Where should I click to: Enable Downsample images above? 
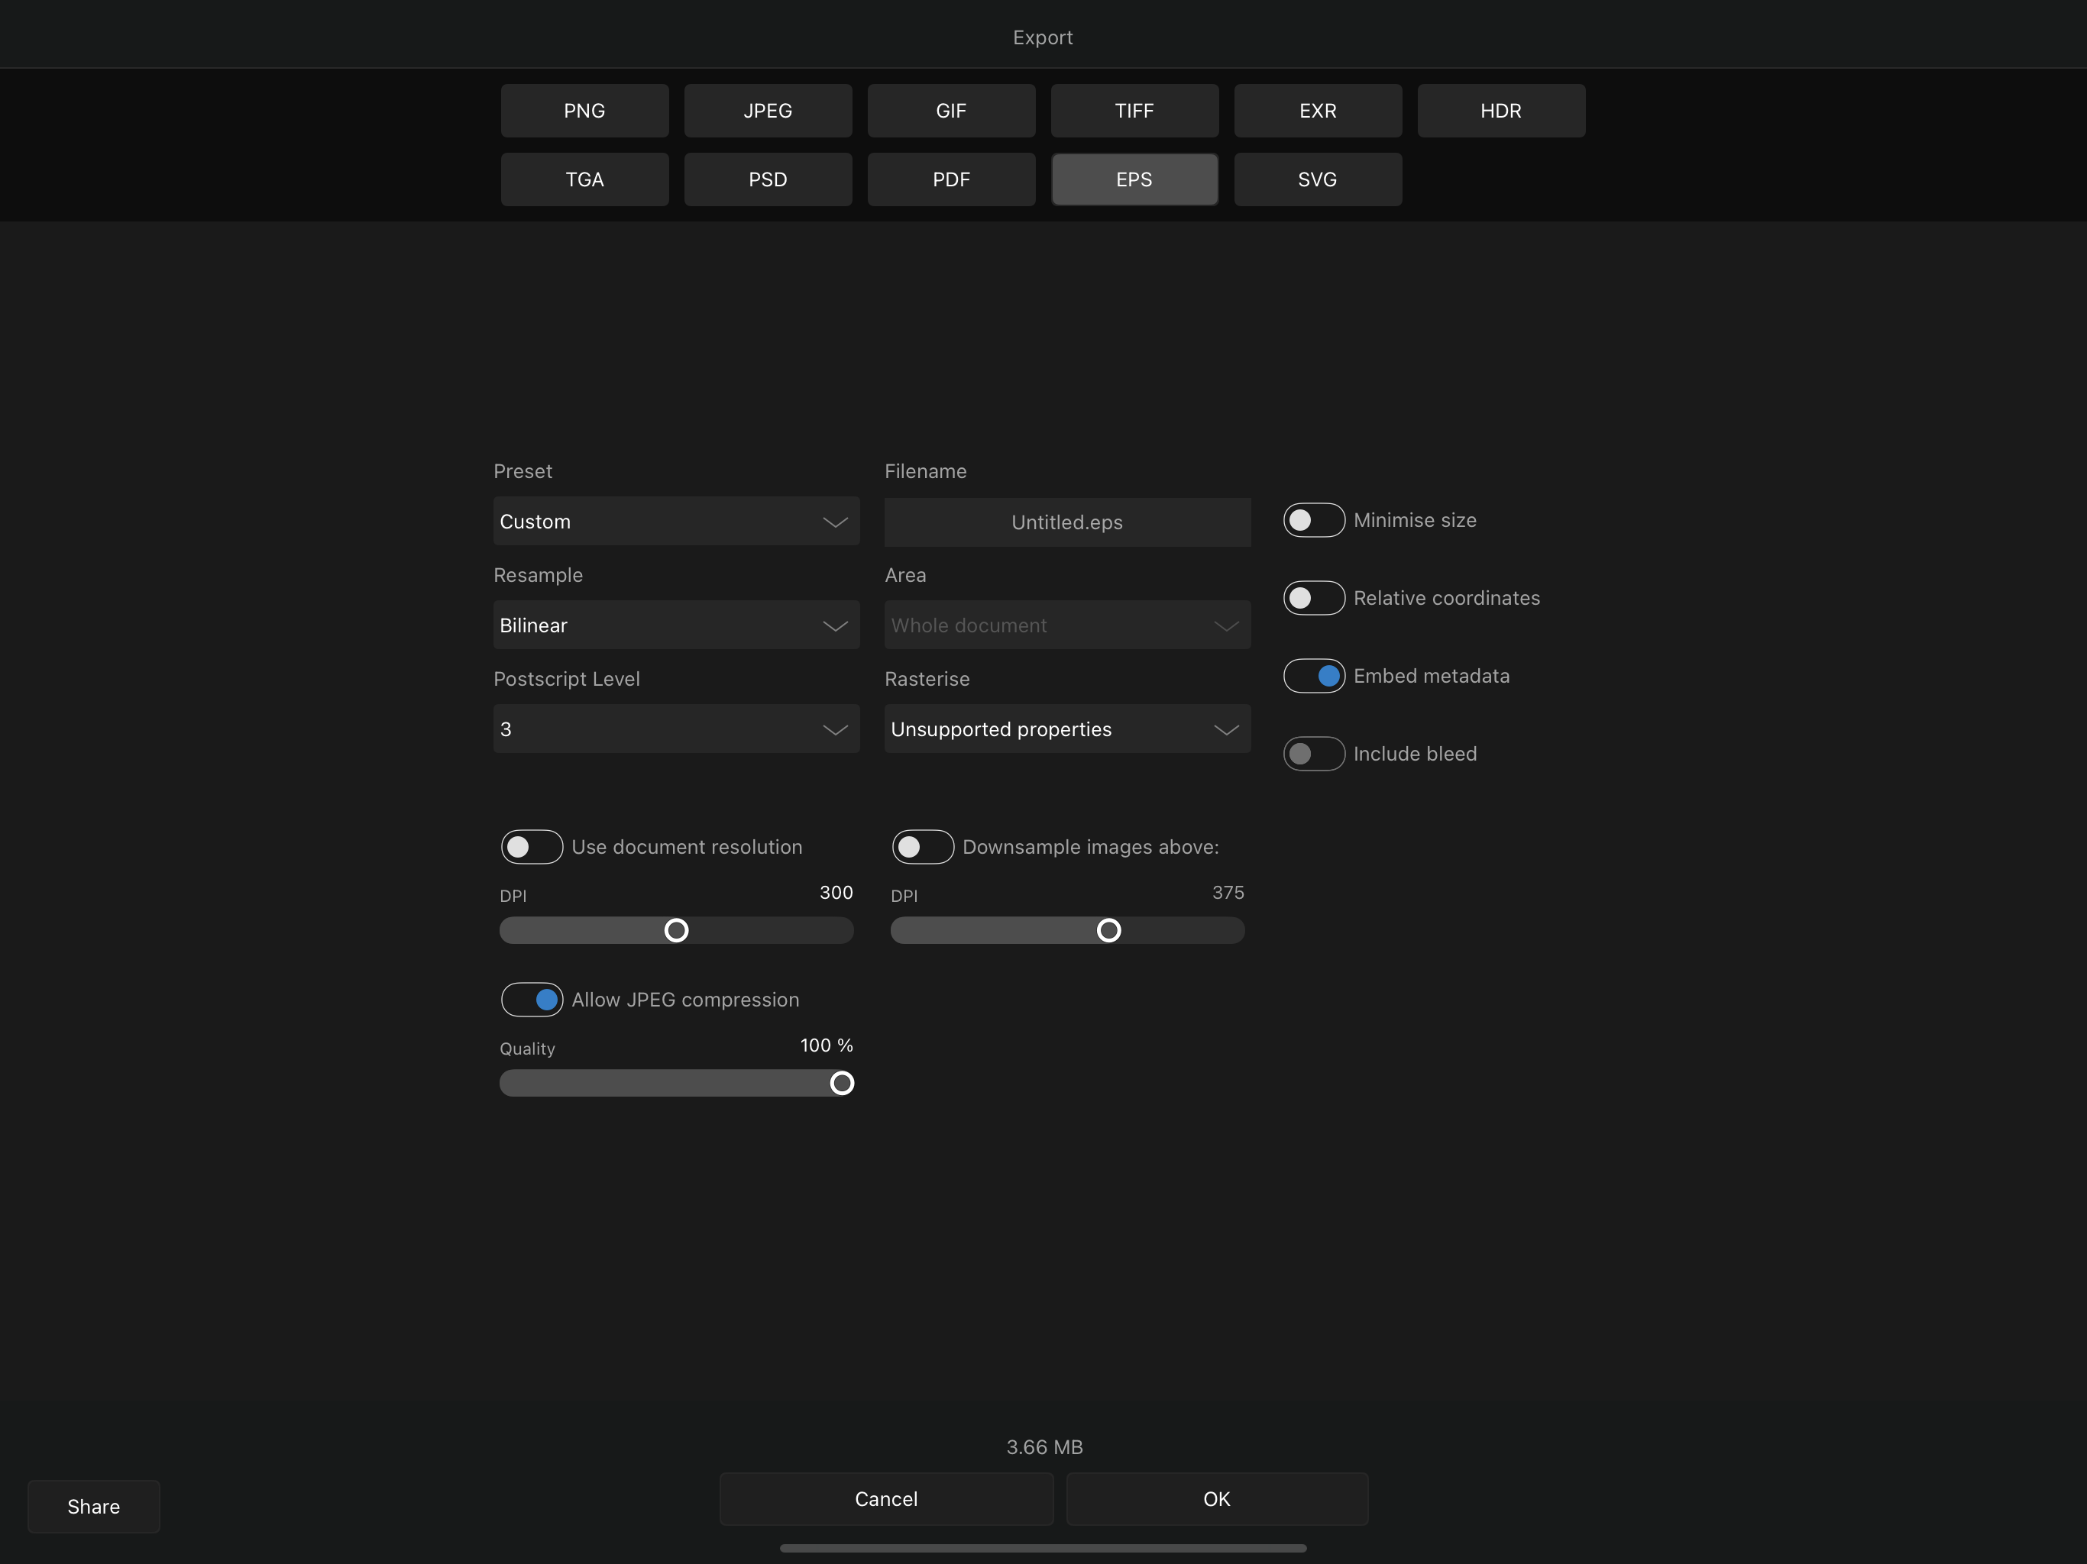[x=922, y=847]
